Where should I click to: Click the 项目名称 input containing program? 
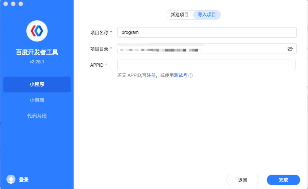pyautogui.click(x=207, y=32)
